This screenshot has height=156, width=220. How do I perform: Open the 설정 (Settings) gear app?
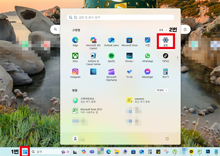tap(166, 42)
